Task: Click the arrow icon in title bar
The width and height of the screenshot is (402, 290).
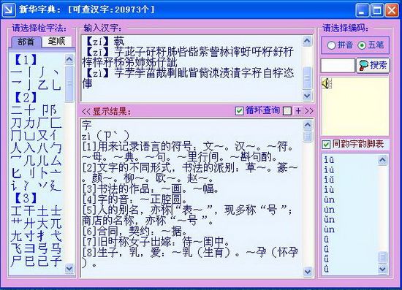Action: pos(9,10)
